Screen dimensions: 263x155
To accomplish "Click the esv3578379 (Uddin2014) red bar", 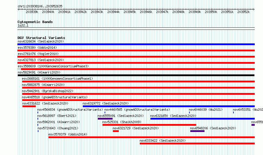I will 152,137.
